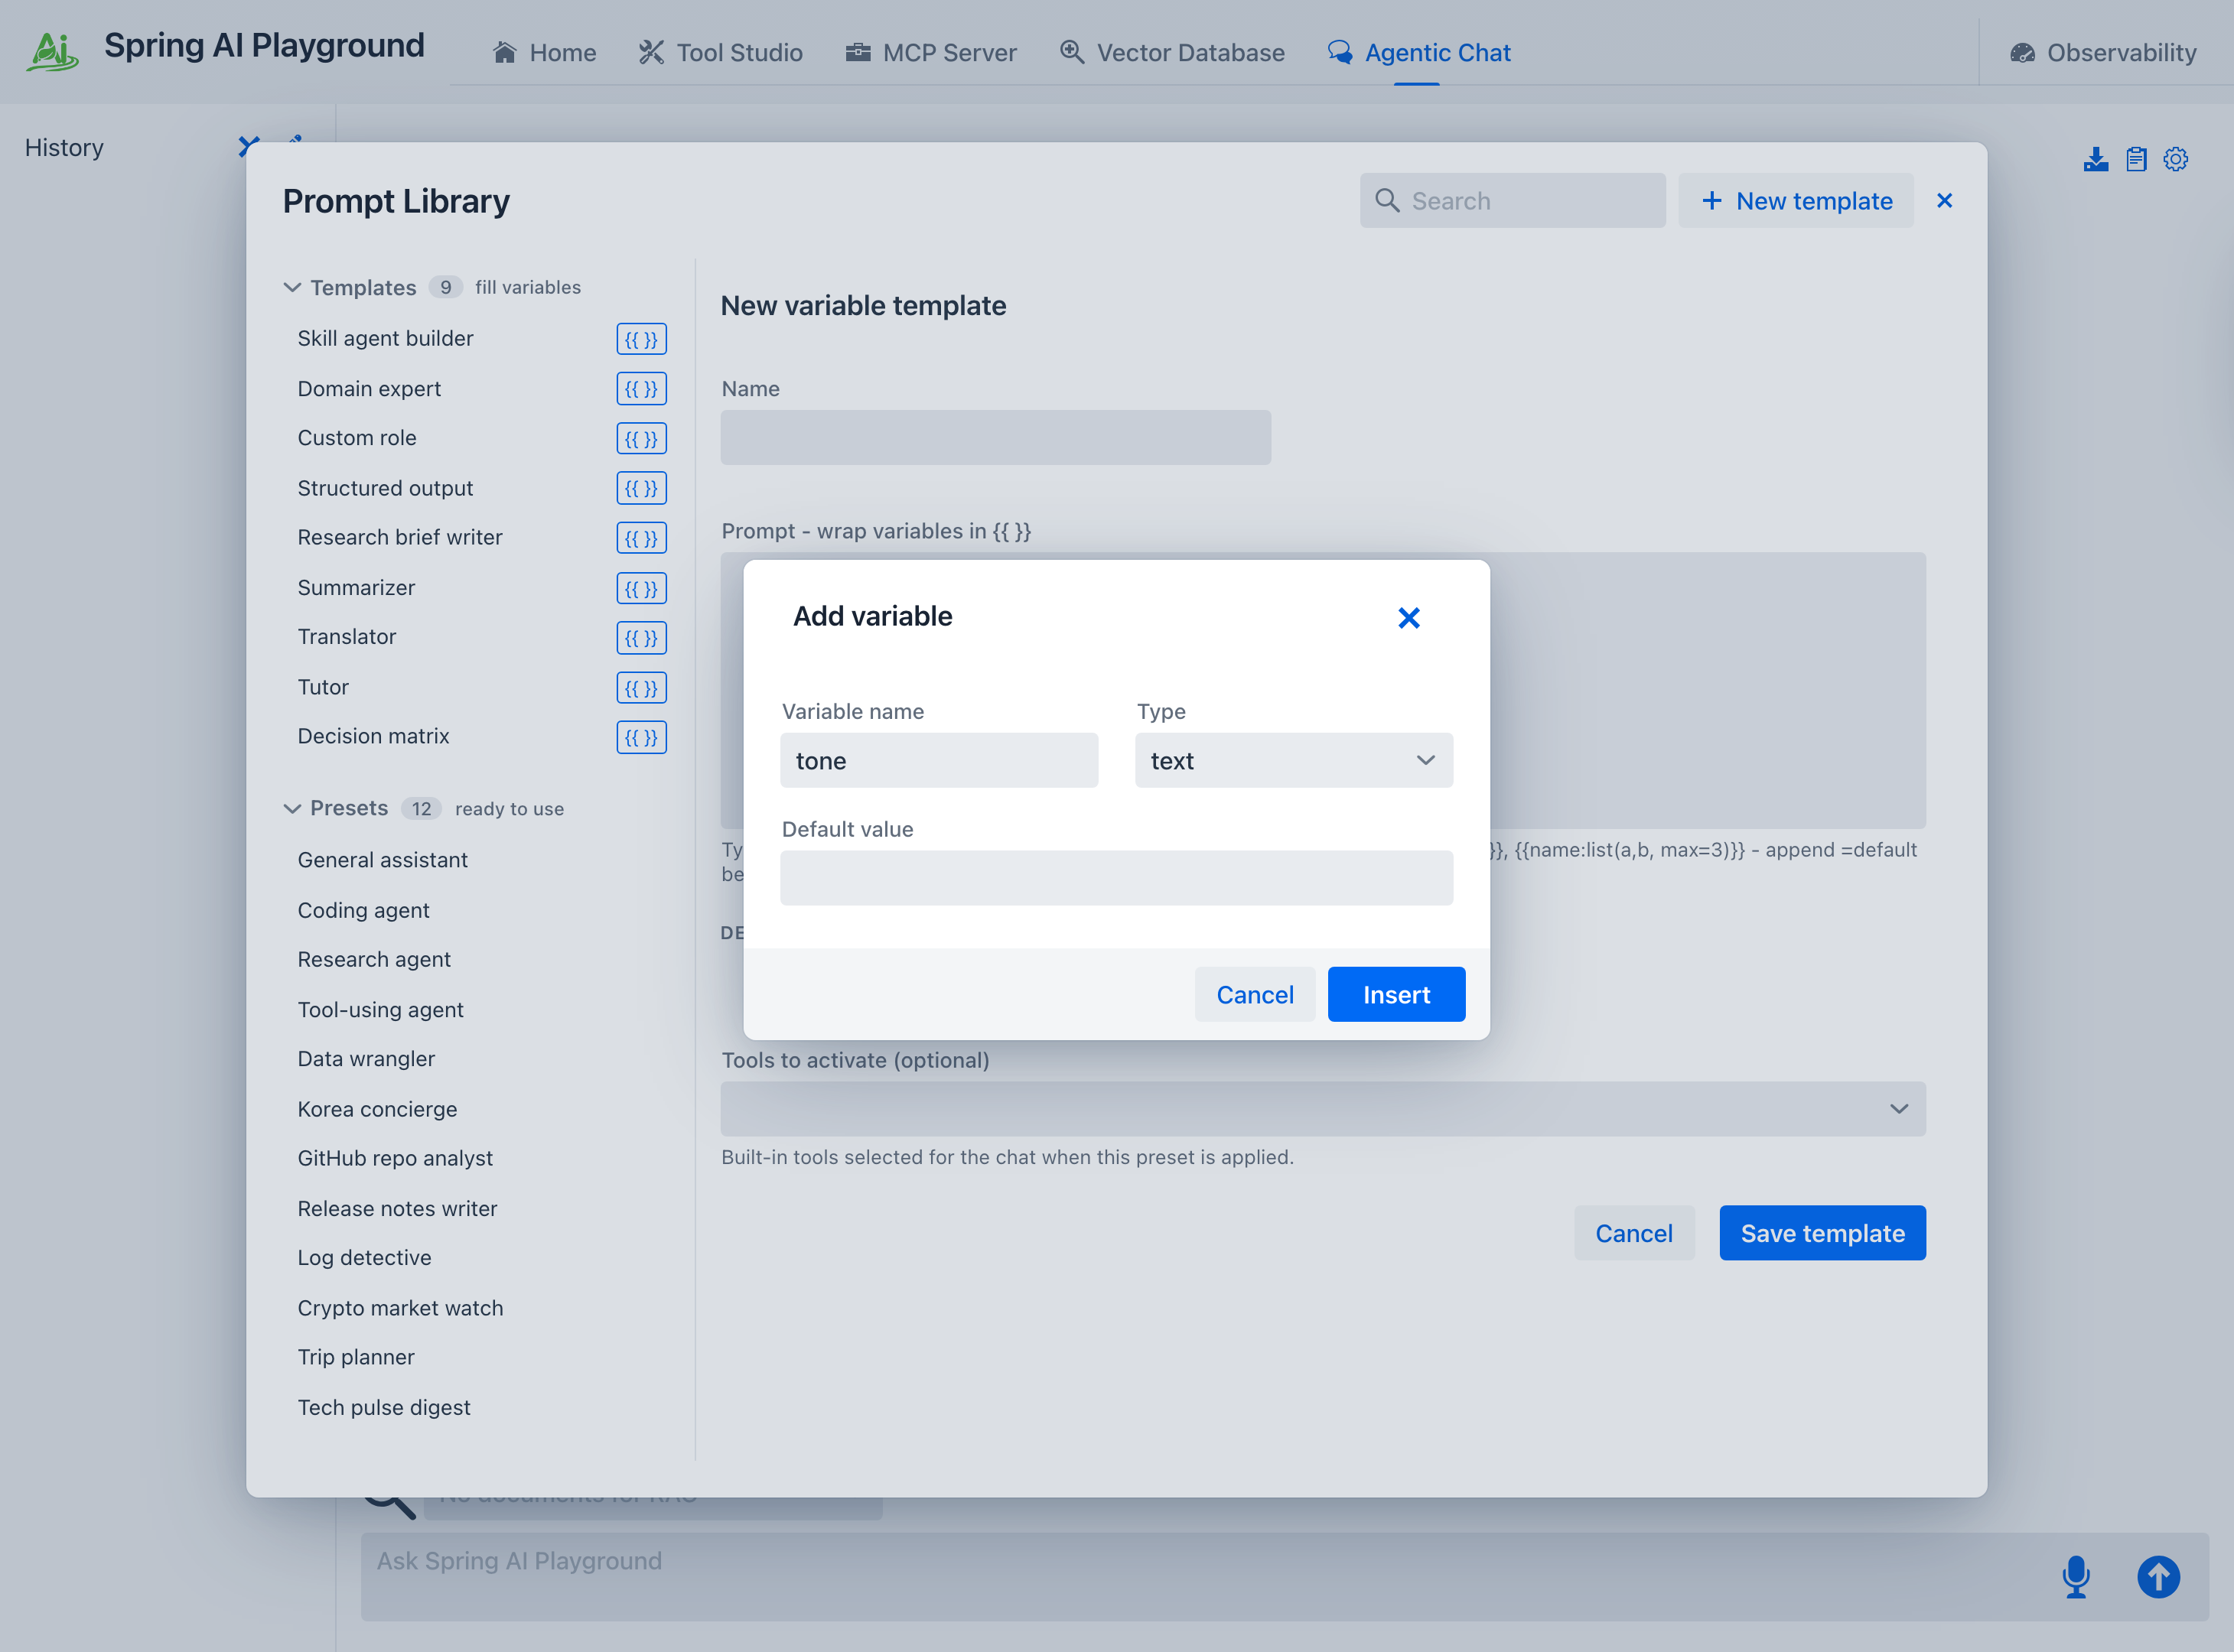Select the General assistant preset
The height and width of the screenshot is (1652, 2234).
[383, 860]
